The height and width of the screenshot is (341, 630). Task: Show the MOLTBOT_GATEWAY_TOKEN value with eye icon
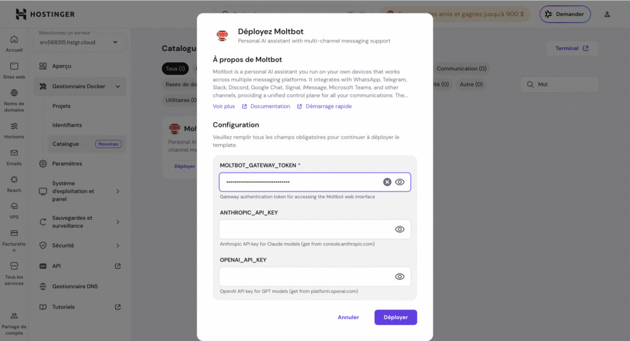click(400, 182)
